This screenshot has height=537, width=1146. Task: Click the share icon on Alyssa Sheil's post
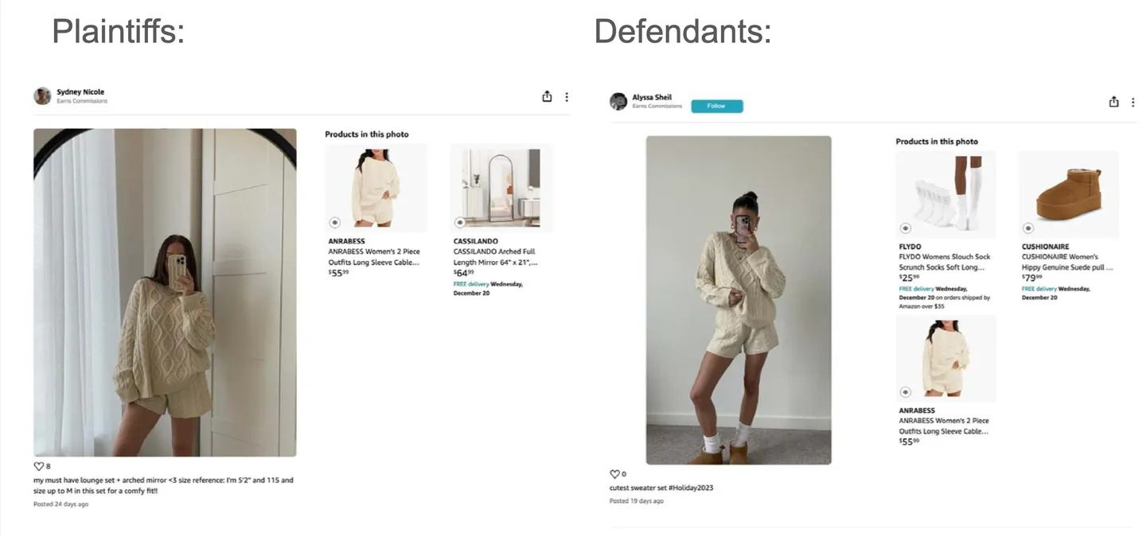tap(1113, 102)
